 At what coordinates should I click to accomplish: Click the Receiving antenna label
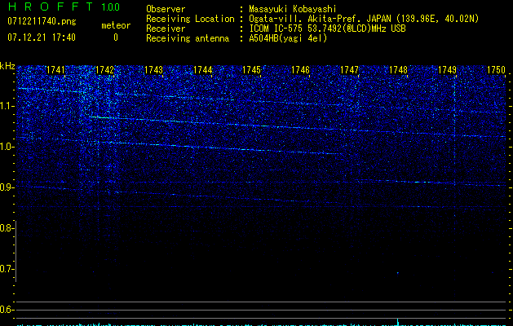click(x=188, y=38)
